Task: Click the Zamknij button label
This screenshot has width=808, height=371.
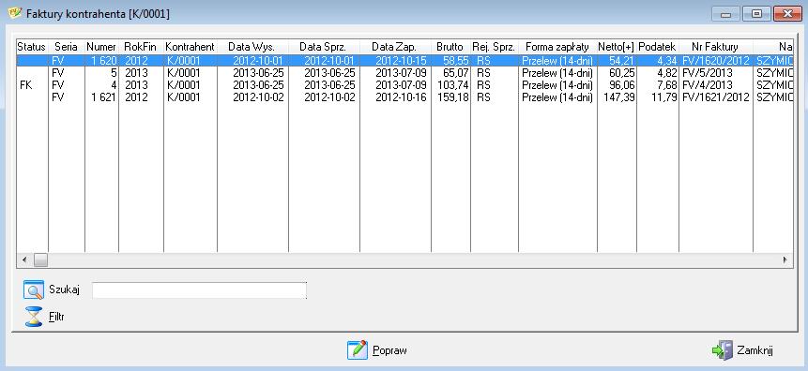Action: (x=755, y=350)
